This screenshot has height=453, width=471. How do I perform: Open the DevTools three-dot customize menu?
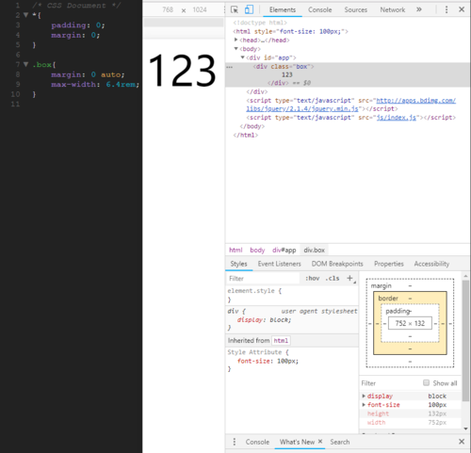[447, 9]
